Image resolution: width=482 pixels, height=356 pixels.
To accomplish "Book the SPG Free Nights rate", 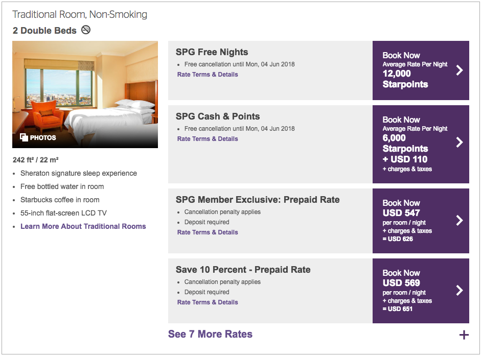I will pos(421,70).
